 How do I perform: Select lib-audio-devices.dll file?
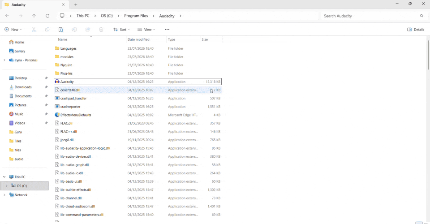(138, 156)
